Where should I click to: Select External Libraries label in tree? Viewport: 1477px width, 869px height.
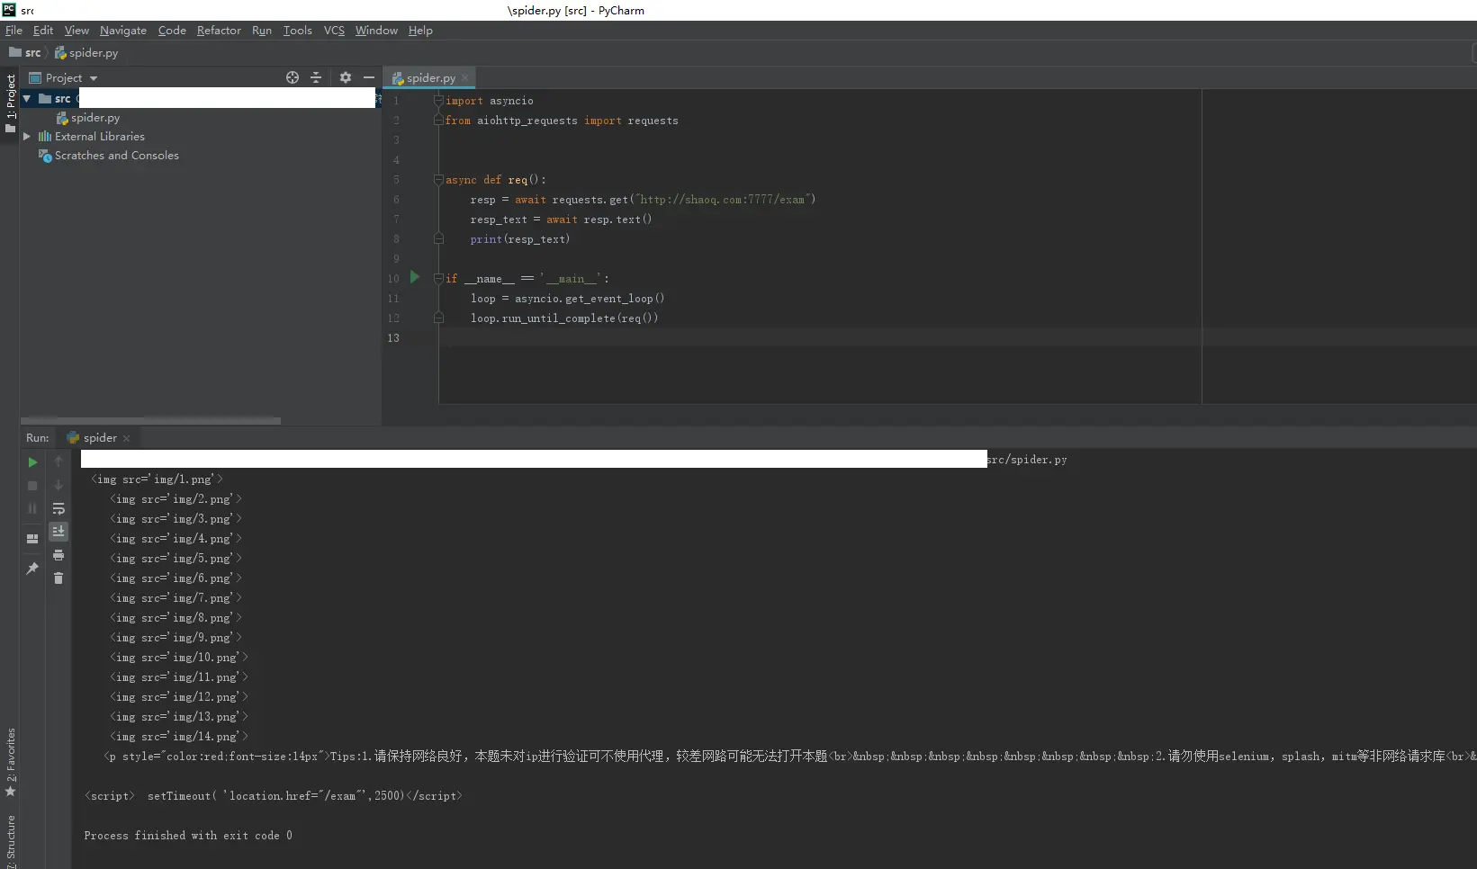(100, 137)
